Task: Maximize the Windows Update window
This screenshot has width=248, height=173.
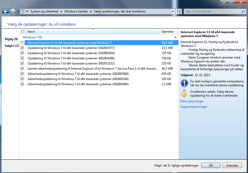Action: coord(231,2)
